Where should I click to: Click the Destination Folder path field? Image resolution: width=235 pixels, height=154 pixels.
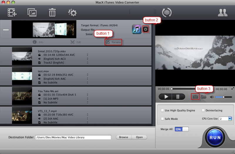click(73, 137)
